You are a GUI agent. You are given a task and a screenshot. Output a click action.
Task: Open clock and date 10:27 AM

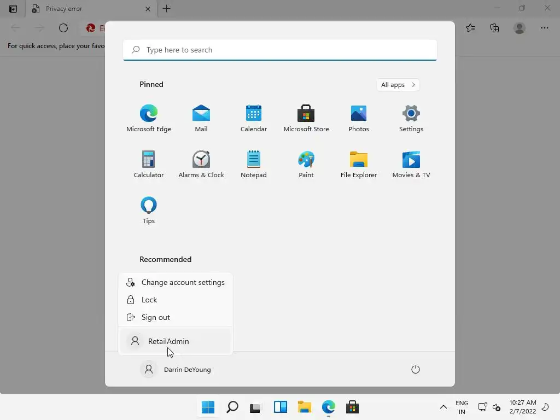522,407
